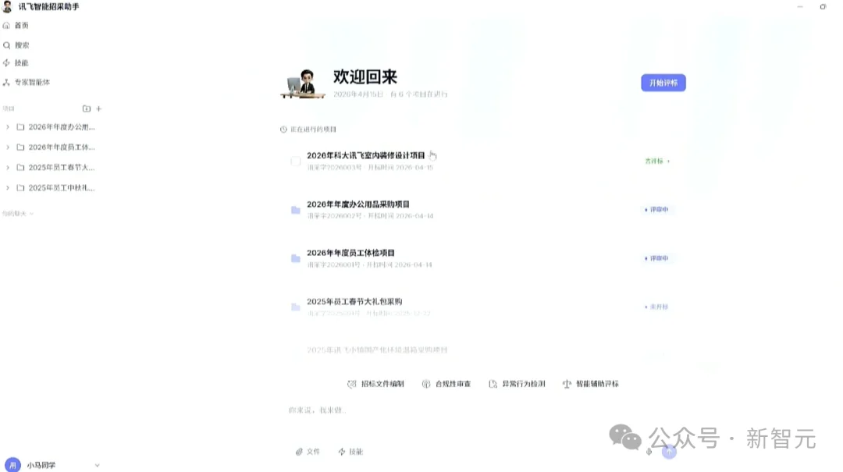Expand the 2025年员工中秋礼 project entry
843x472 pixels.
[x=8, y=187]
